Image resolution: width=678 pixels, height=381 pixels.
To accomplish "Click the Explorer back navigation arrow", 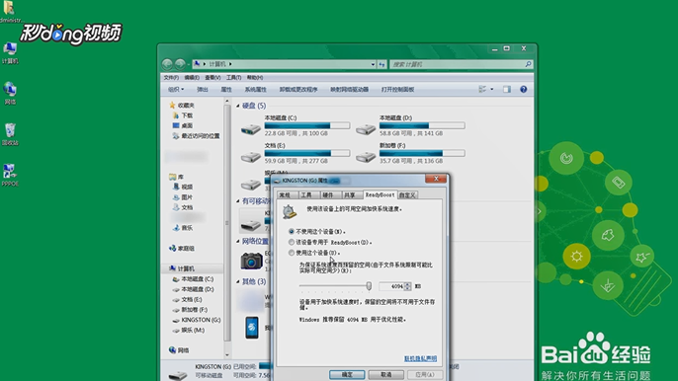I will pos(167,64).
